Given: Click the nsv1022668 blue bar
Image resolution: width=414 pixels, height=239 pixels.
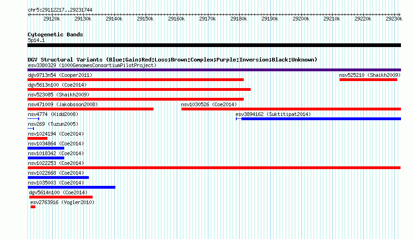Looking at the screenshot, I should pos(58,178).
